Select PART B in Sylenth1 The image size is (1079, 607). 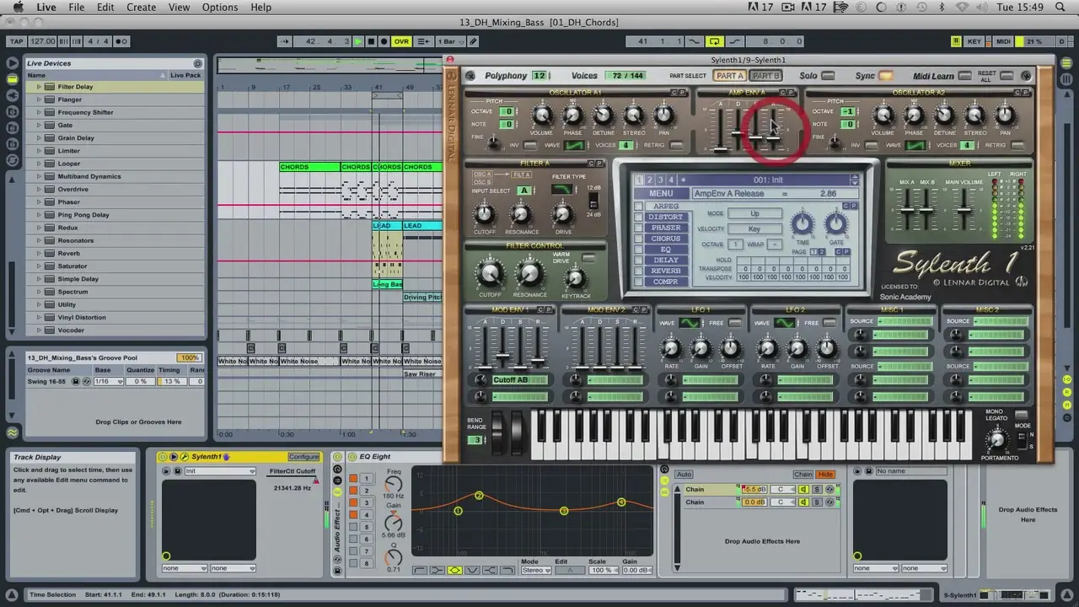[765, 76]
